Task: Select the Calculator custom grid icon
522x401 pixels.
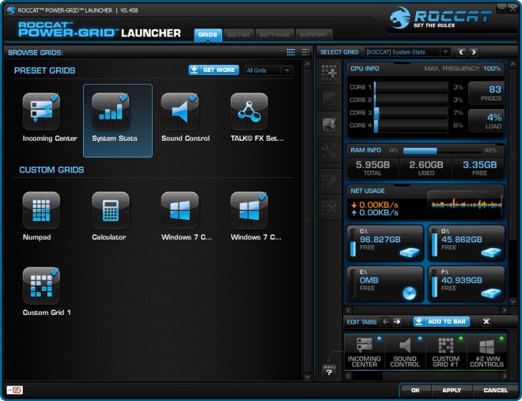Action: tap(110, 210)
